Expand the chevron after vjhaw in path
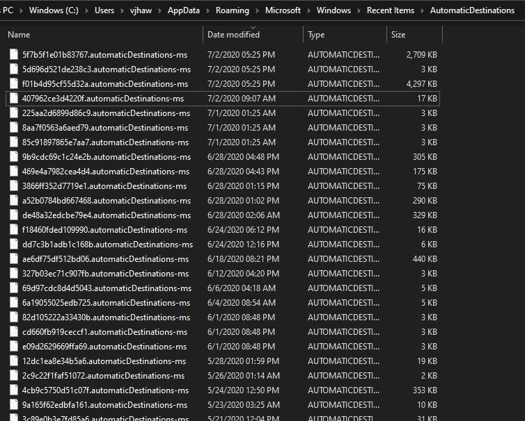The height and width of the screenshot is (421, 525). (x=159, y=10)
